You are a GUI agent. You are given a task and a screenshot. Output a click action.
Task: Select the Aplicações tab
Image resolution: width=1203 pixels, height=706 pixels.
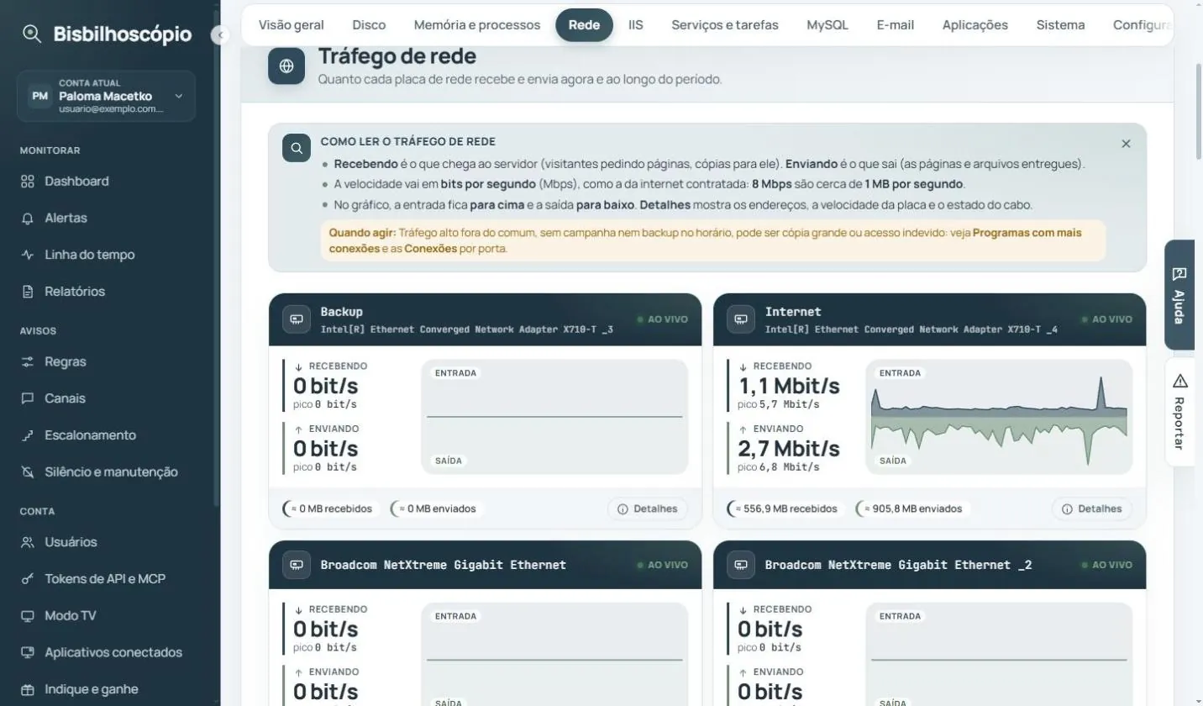[975, 25]
